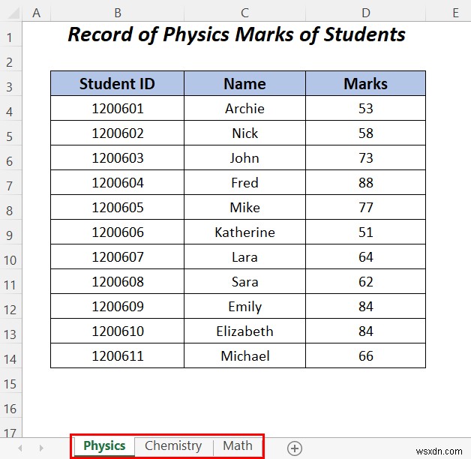Click the name cell 'Katherine'
The image size is (471, 459).
click(x=244, y=232)
